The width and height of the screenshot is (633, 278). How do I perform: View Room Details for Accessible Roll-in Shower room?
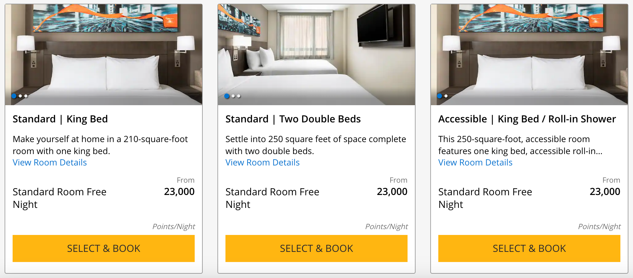pos(476,162)
